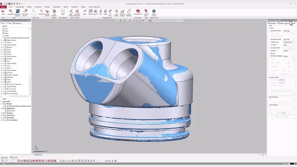Switch to the POLYGONS ribbon tab

tap(38, 7)
